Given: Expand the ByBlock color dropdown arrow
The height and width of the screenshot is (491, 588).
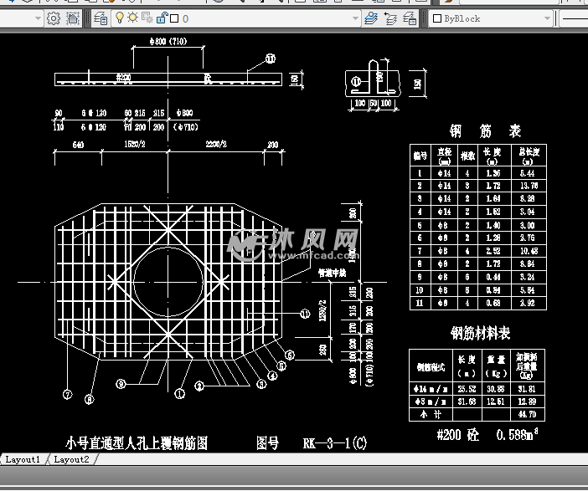Looking at the screenshot, I should pos(547,18).
